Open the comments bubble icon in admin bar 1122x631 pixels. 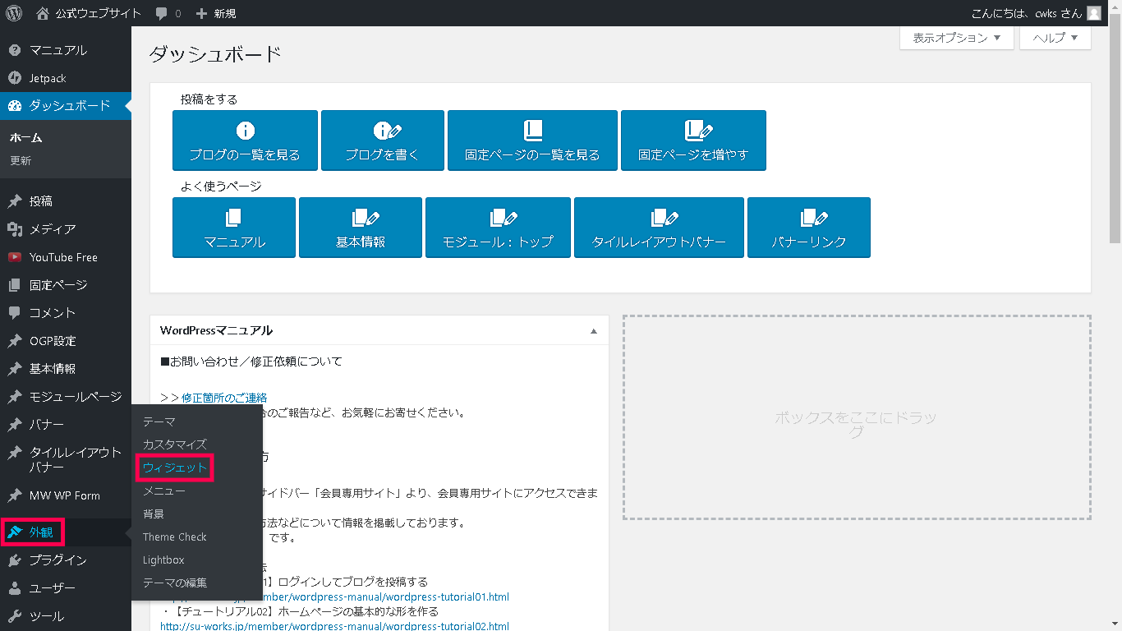pyautogui.click(x=162, y=14)
